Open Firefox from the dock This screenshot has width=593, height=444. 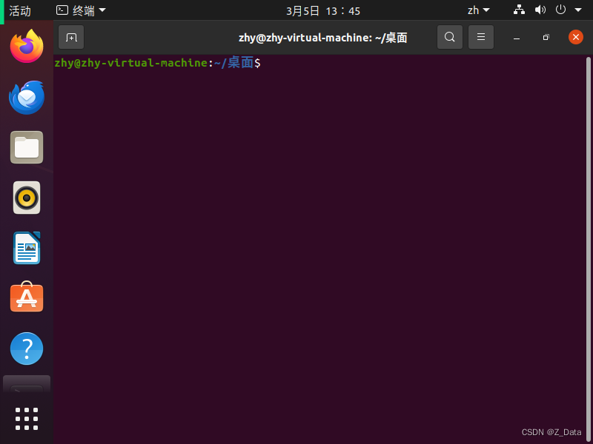coord(26,47)
